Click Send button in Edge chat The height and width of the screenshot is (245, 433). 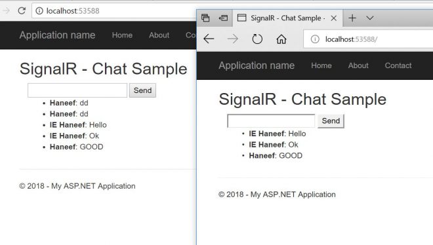coord(331,121)
